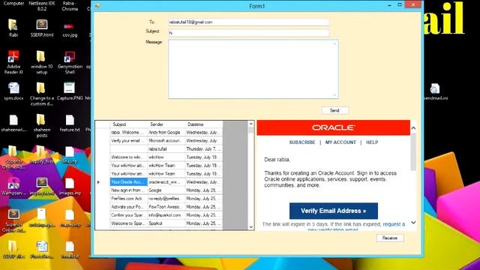
Task: Open the inquiry_files desktop folder
Action: (x=42, y=155)
